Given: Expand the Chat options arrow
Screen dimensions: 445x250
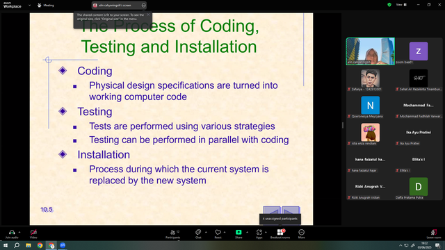Looking at the screenshot, I should 206,232.
